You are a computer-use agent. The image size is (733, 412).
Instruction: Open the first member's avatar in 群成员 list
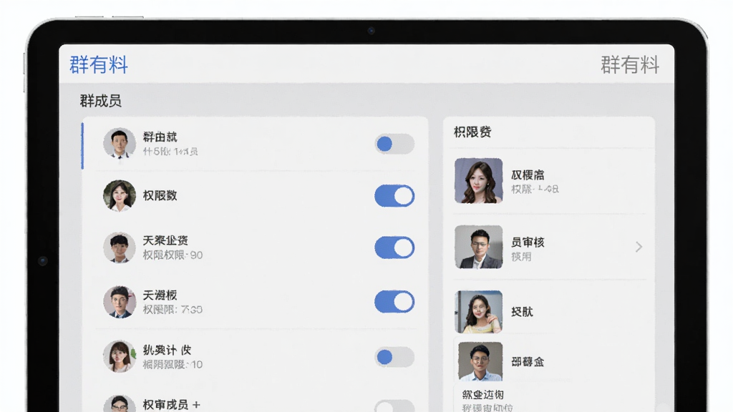[120, 143]
